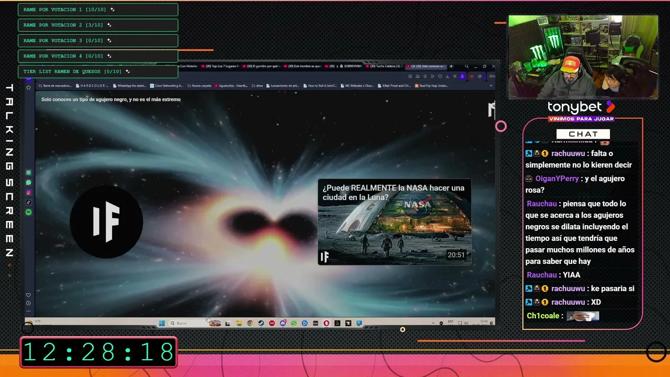
Task: Open Discord from the taskbar
Action: point(283,324)
